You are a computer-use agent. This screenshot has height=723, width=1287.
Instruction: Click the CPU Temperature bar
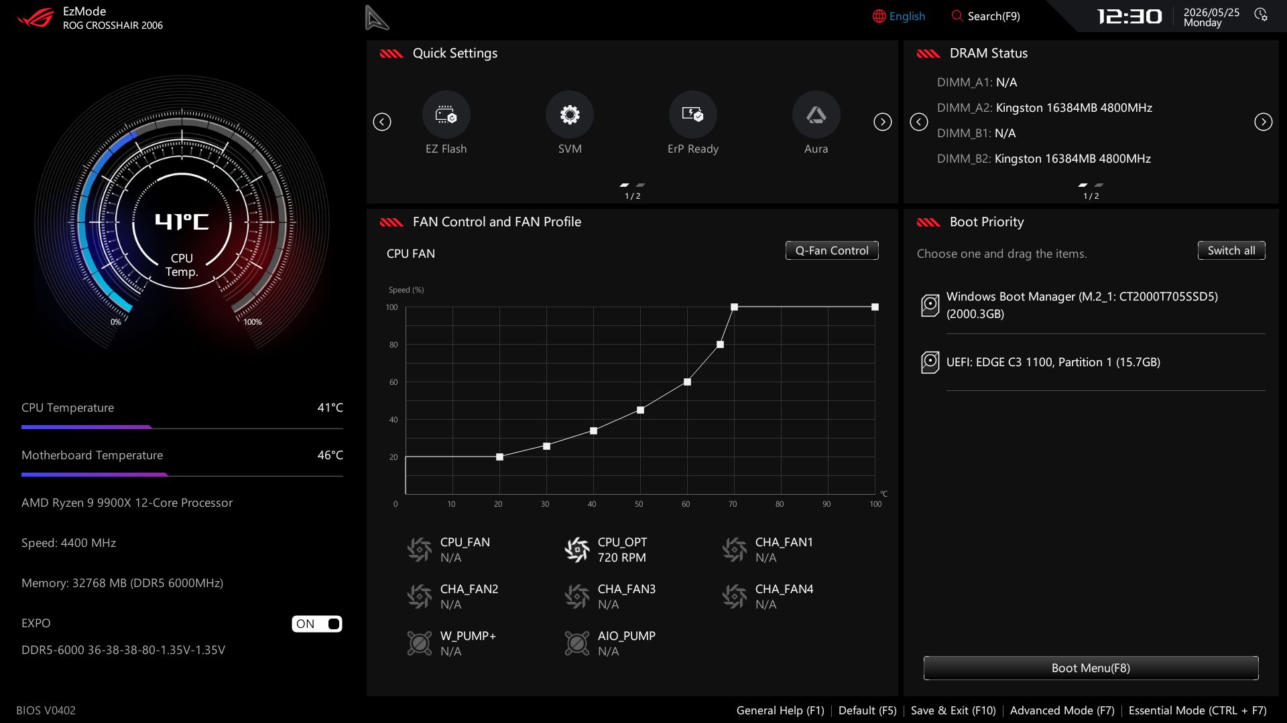(182, 427)
